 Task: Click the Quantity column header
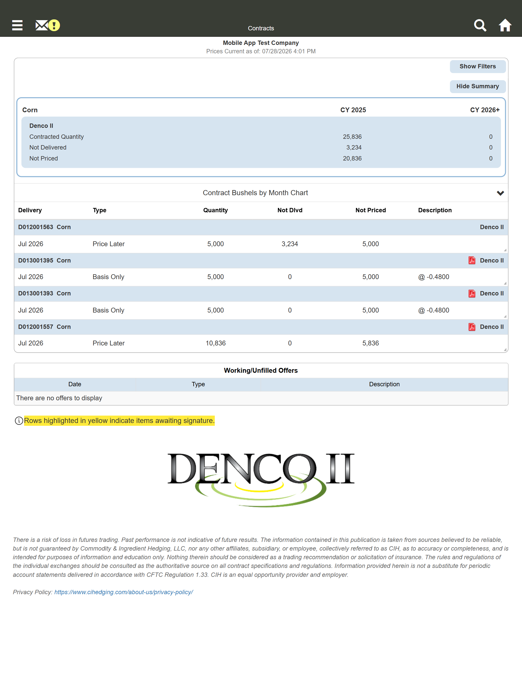click(x=215, y=210)
